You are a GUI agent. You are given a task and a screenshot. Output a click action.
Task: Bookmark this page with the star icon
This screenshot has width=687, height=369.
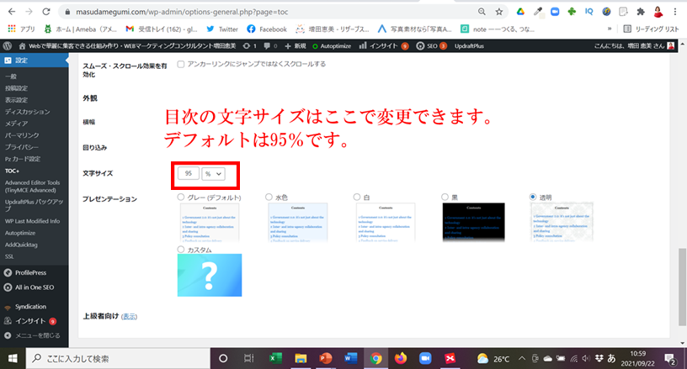click(499, 12)
